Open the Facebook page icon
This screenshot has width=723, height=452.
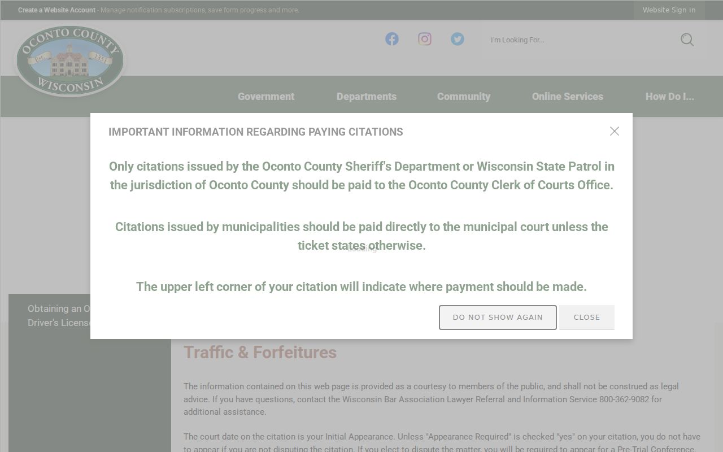pos(392,39)
